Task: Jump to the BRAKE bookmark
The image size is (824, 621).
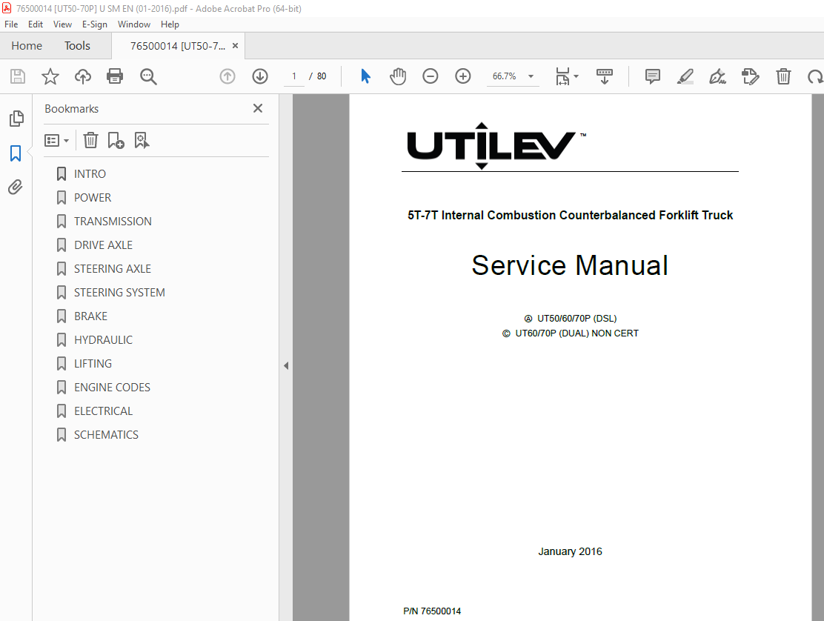Action: click(90, 316)
